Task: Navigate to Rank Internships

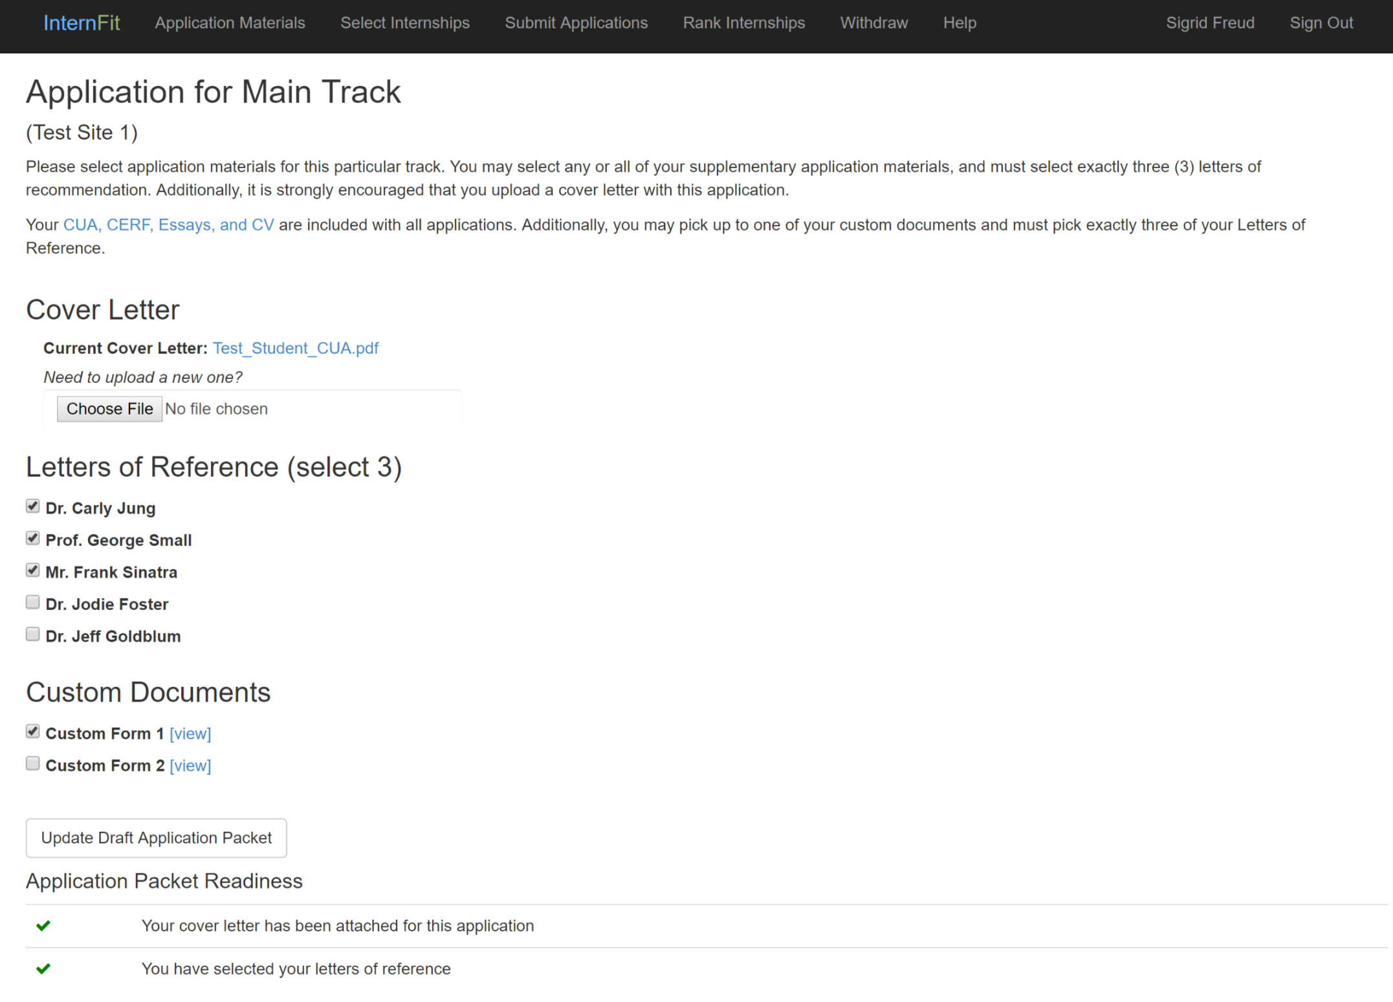Action: click(x=744, y=23)
